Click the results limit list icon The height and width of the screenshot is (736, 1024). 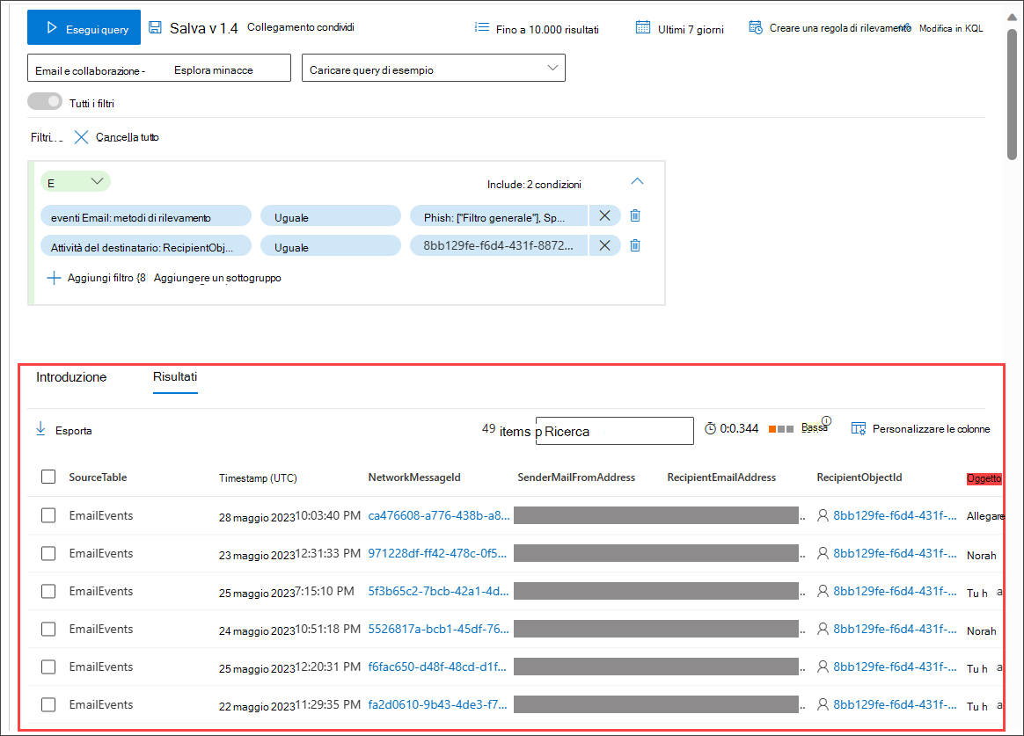pyautogui.click(x=482, y=27)
